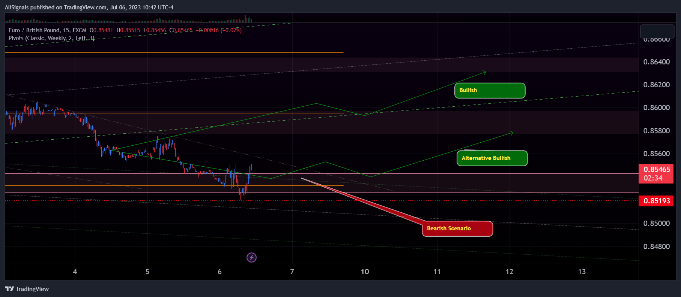Click the dark box atop the price axis
The height and width of the screenshot is (297, 681).
(657, 31)
